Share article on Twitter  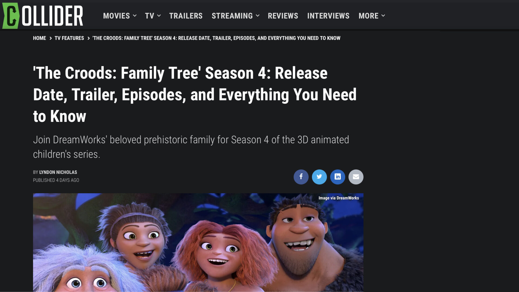click(x=319, y=177)
